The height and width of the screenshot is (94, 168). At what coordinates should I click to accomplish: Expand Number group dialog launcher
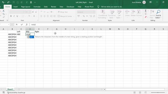95,20
